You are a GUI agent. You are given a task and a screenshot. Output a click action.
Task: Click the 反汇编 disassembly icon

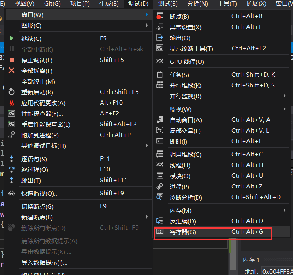click(x=160, y=221)
